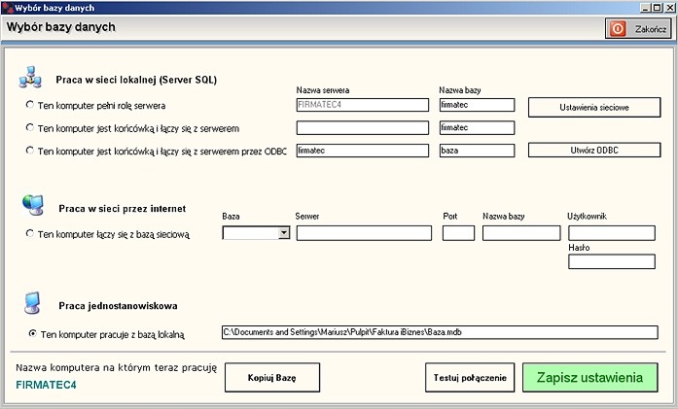Click the red power icon on Zakończ

[x=617, y=29]
